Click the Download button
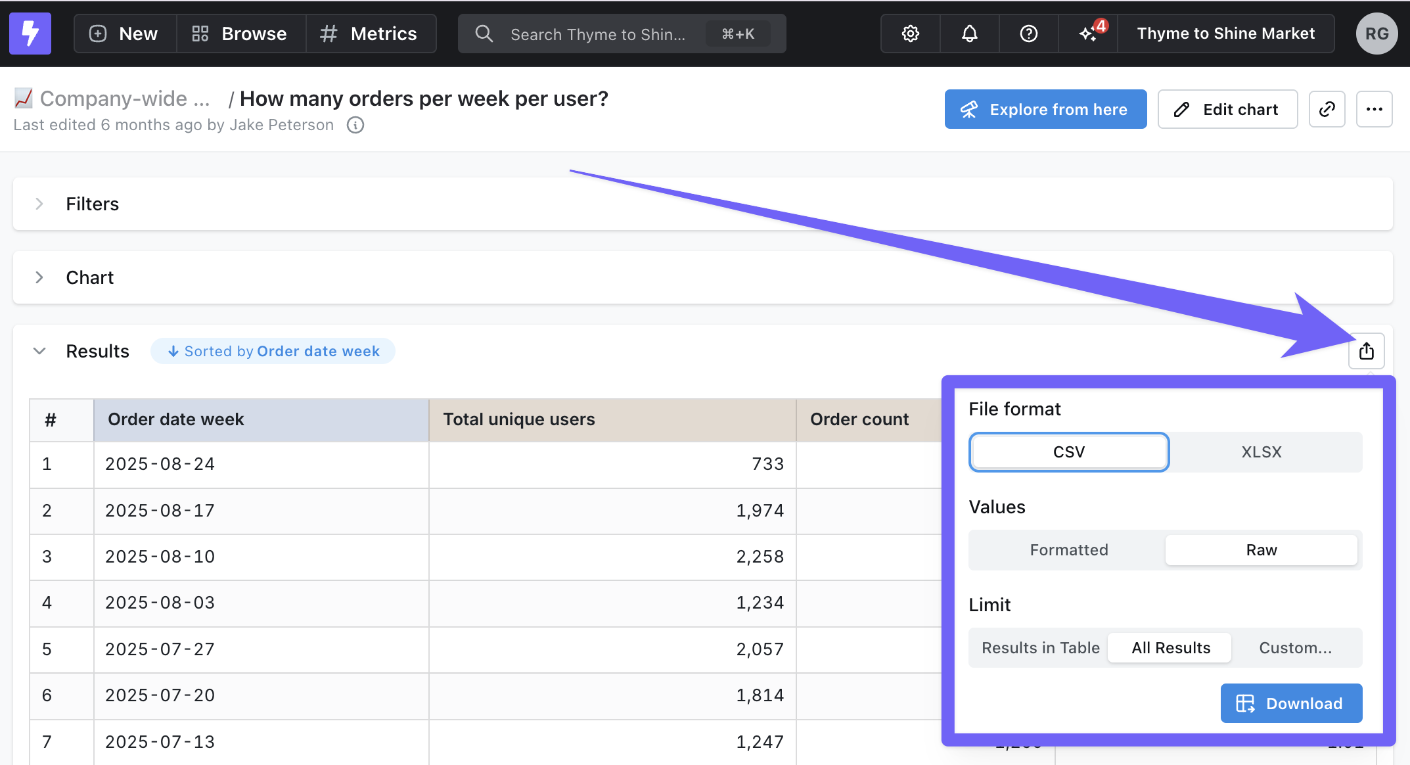The height and width of the screenshot is (765, 1410). pyautogui.click(x=1290, y=703)
